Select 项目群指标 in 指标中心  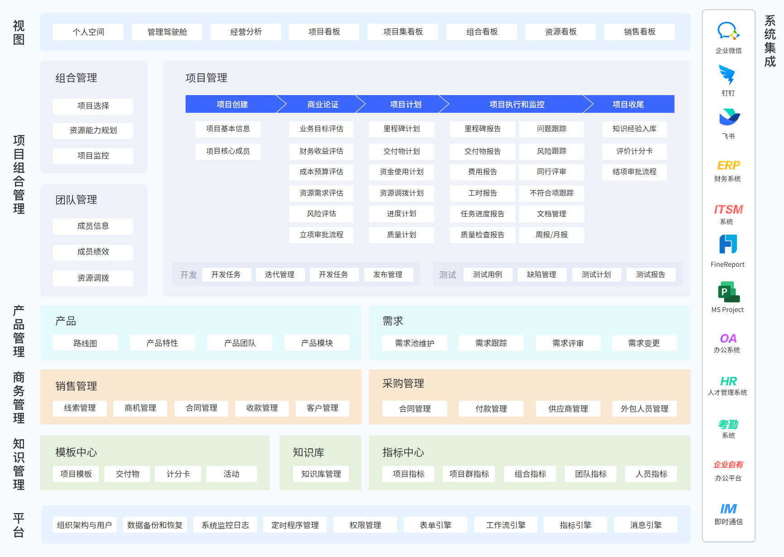(x=469, y=474)
